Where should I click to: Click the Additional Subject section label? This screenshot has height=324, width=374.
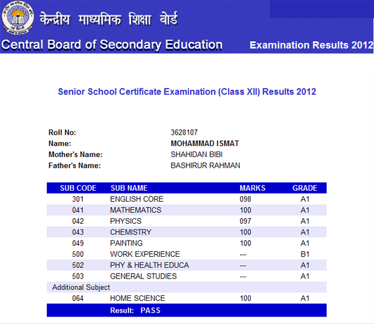pyautogui.click(x=81, y=287)
